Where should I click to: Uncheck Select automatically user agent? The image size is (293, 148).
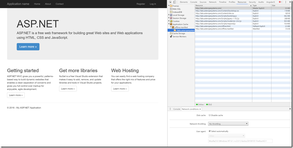tap(210, 131)
